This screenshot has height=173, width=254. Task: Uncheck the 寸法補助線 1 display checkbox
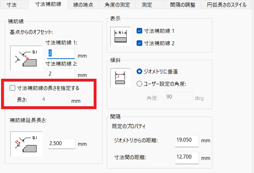click(140, 31)
